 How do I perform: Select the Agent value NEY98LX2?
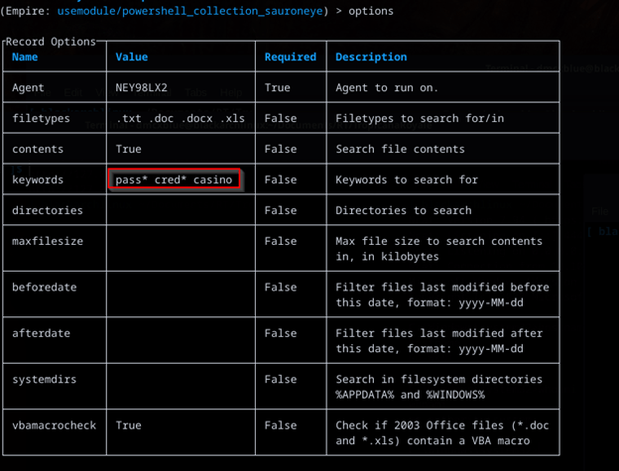(141, 87)
